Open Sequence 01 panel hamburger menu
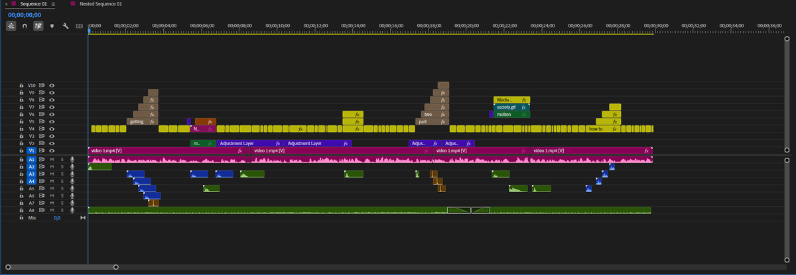Viewport: 796px width, 275px height. point(53,4)
